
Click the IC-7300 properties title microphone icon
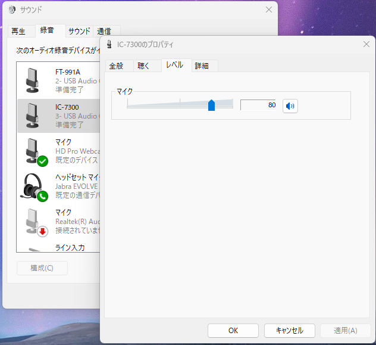coord(109,44)
